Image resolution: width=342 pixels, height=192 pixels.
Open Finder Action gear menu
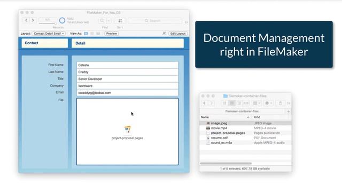pyautogui.click(x=268, y=103)
